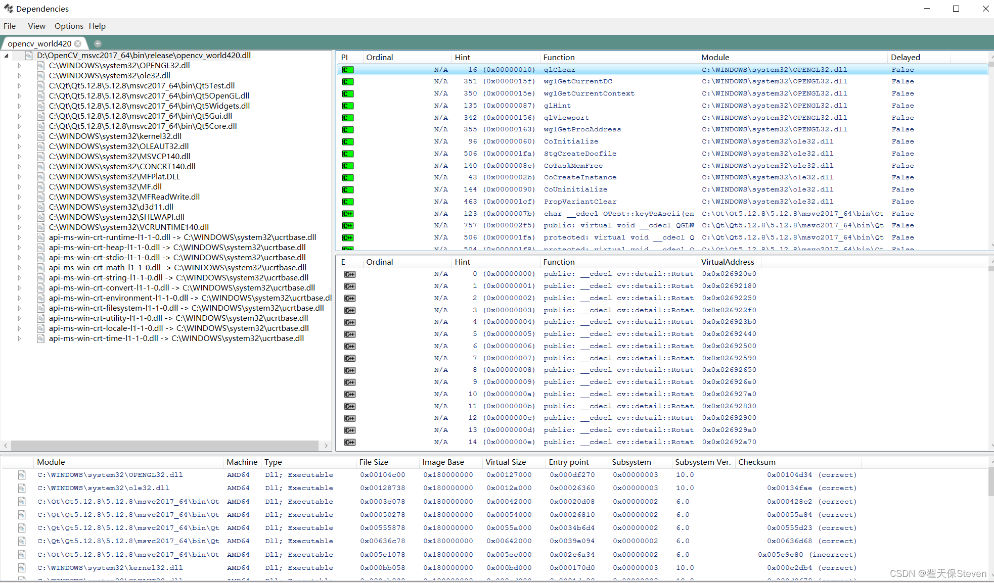Image resolution: width=994 pixels, height=583 pixels.
Task: Select the opencv_world420 tab
Action: 40,43
